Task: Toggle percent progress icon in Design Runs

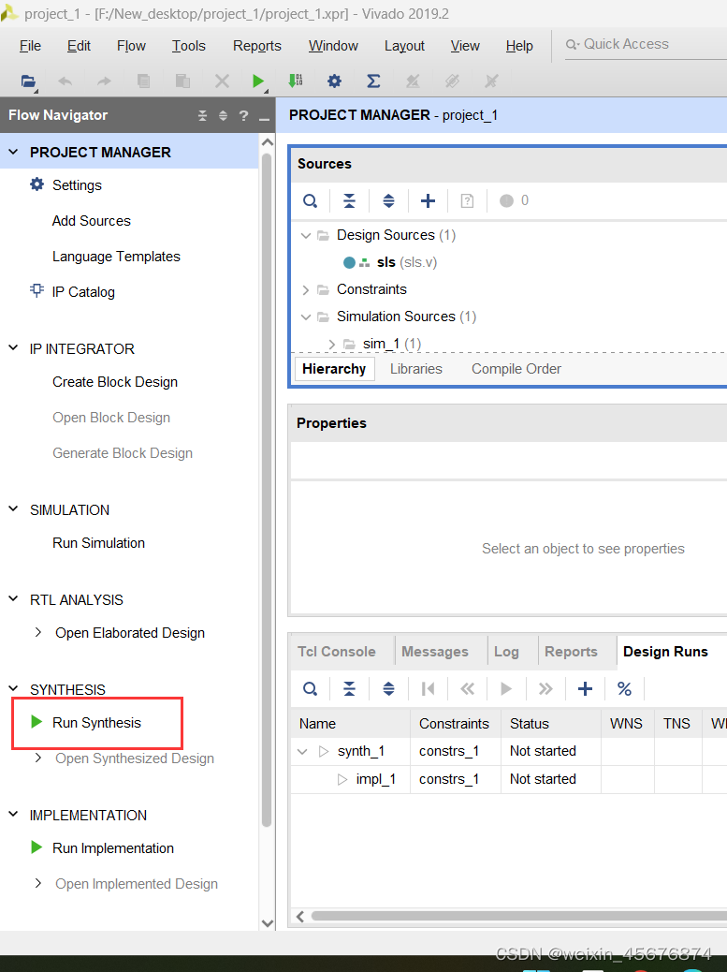Action: (624, 688)
